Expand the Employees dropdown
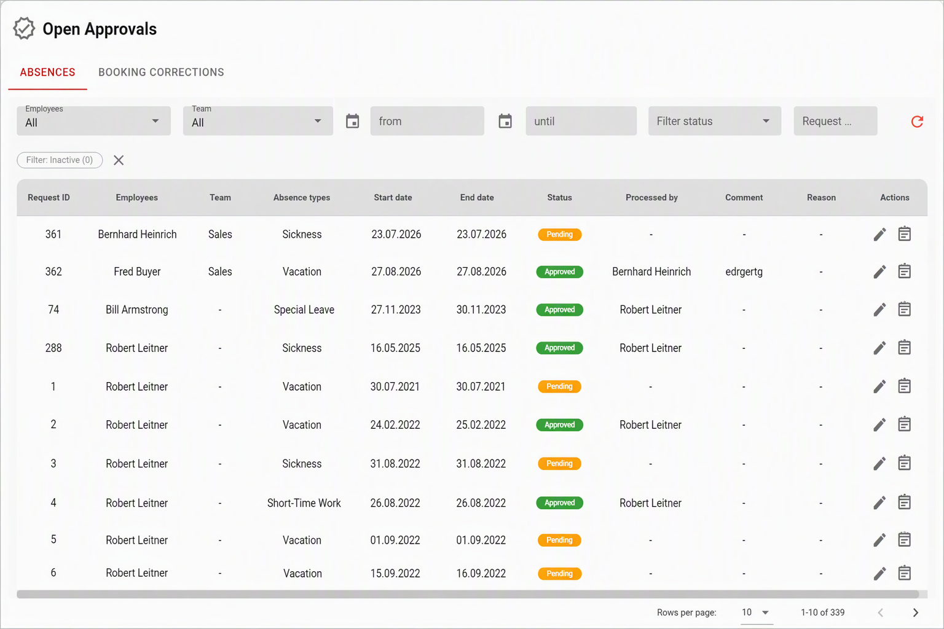Screen dimensions: 944x629 (93, 121)
